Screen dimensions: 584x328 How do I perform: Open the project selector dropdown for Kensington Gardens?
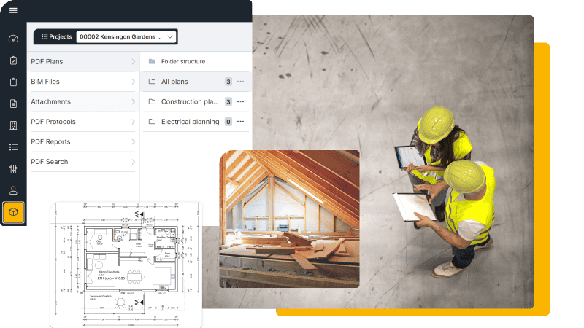pos(126,36)
